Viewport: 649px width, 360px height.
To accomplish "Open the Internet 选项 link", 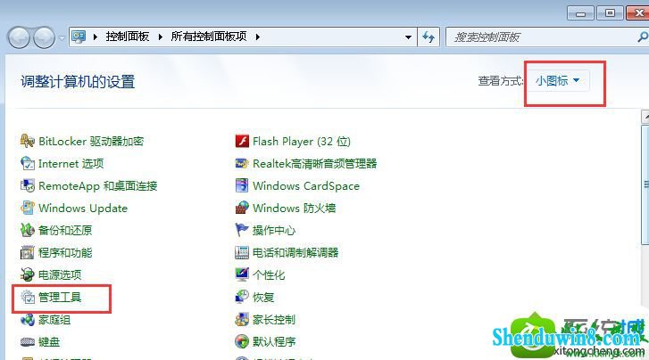I will (x=71, y=164).
